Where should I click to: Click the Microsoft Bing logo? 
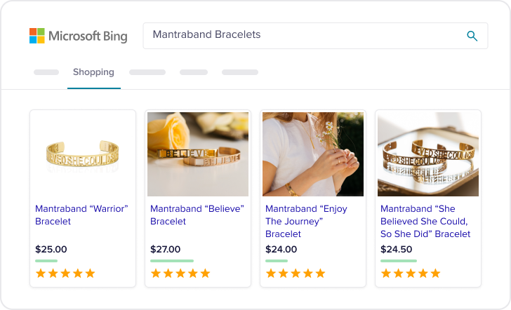tap(78, 36)
